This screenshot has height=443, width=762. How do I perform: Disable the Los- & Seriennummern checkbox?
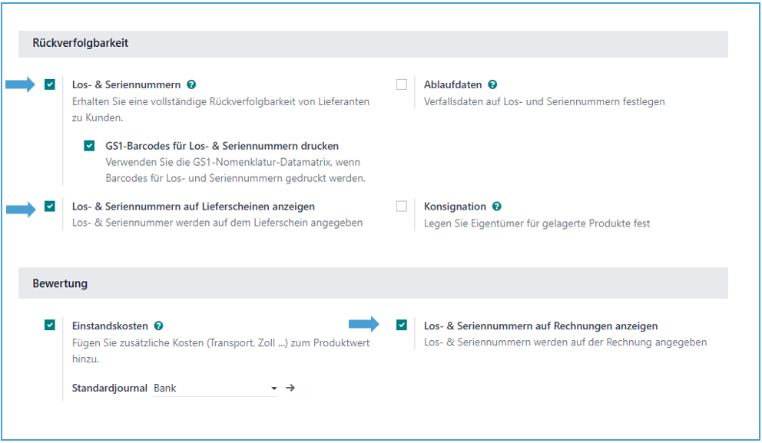(50, 84)
